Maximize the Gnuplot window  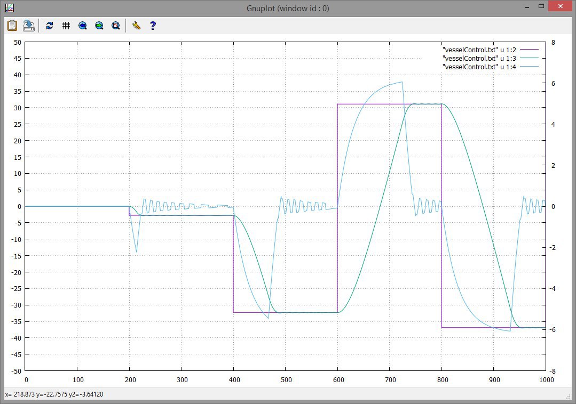click(x=541, y=6)
